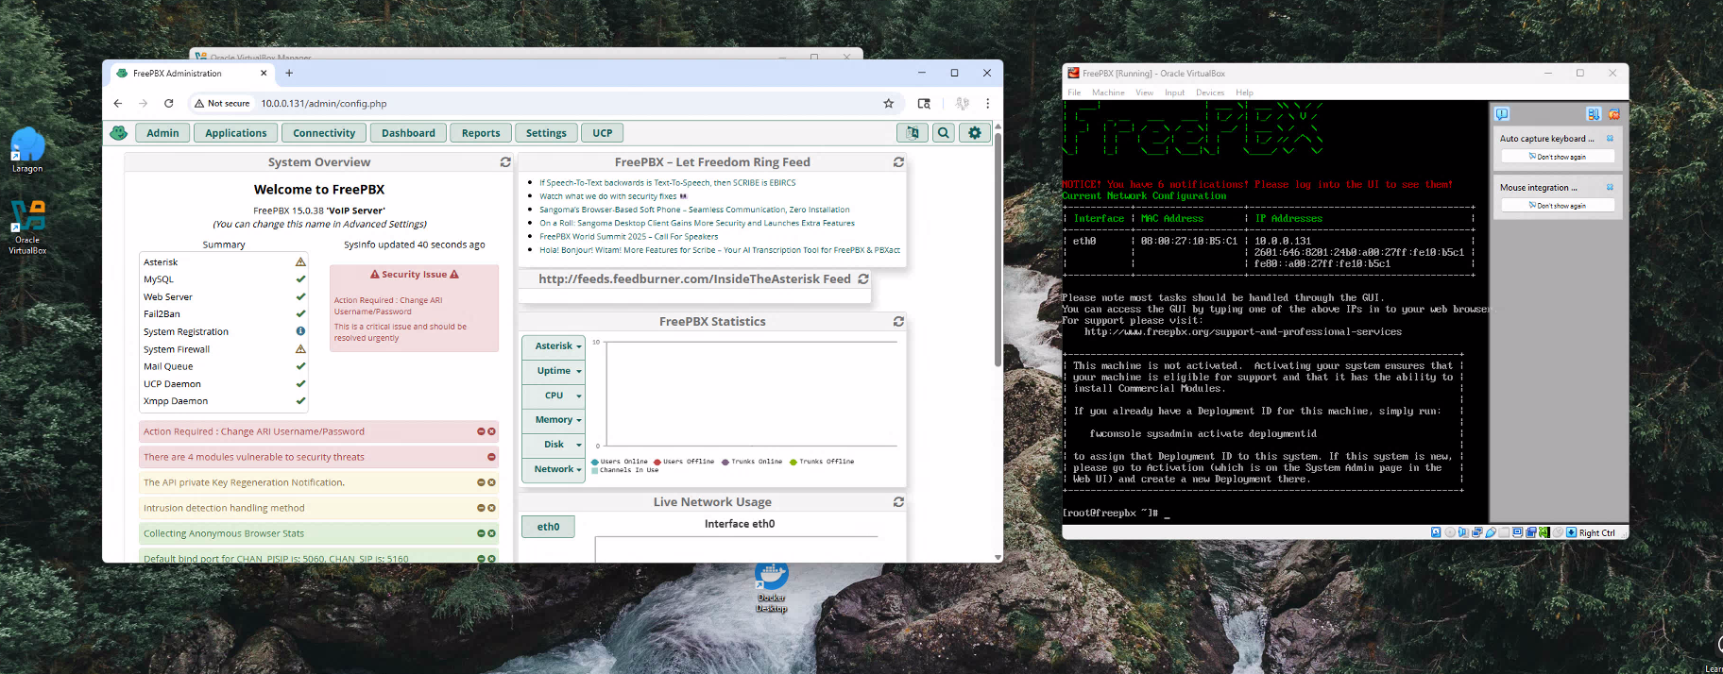Viewport: 1723px width, 674px height.
Task: Open the Memory statistics dropdown
Action: (x=557, y=420)
